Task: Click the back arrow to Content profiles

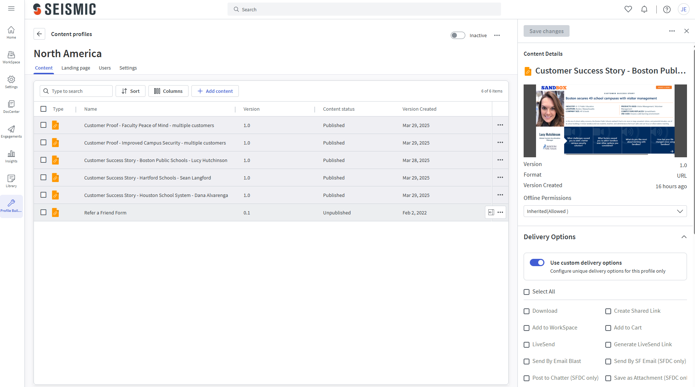Action: coord(39,34)
